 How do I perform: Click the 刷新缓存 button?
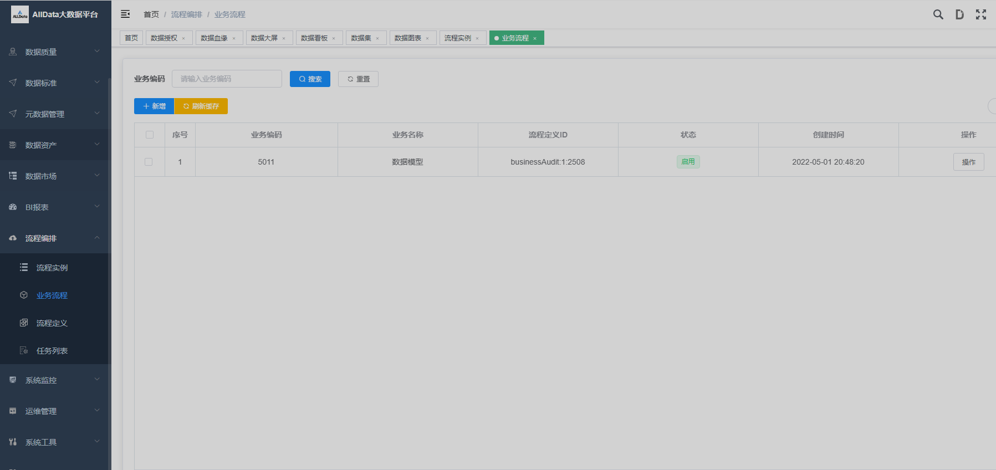coord(201,106)
